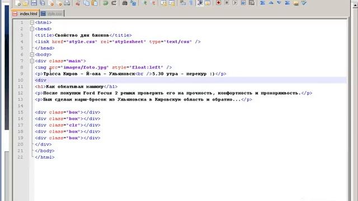Click the yellow toolbar plugin icon

(x=296, y=3)
